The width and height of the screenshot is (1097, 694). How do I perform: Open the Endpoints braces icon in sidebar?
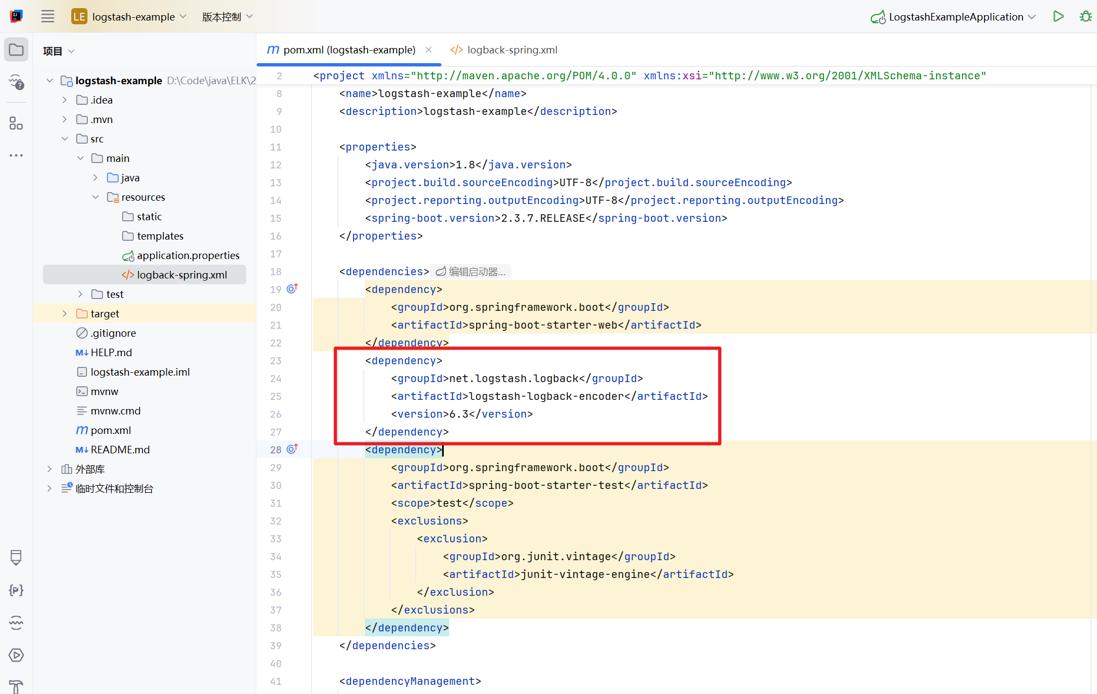[x=16, y=590]
